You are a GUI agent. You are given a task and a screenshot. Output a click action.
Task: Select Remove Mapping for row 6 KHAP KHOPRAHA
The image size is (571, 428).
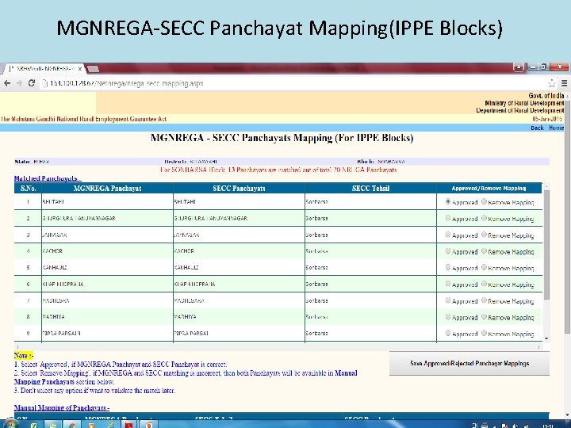click(x=484, y=284)
